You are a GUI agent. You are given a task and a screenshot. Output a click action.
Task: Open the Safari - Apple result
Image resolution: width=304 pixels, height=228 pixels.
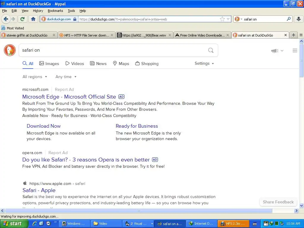pos(39,190)
